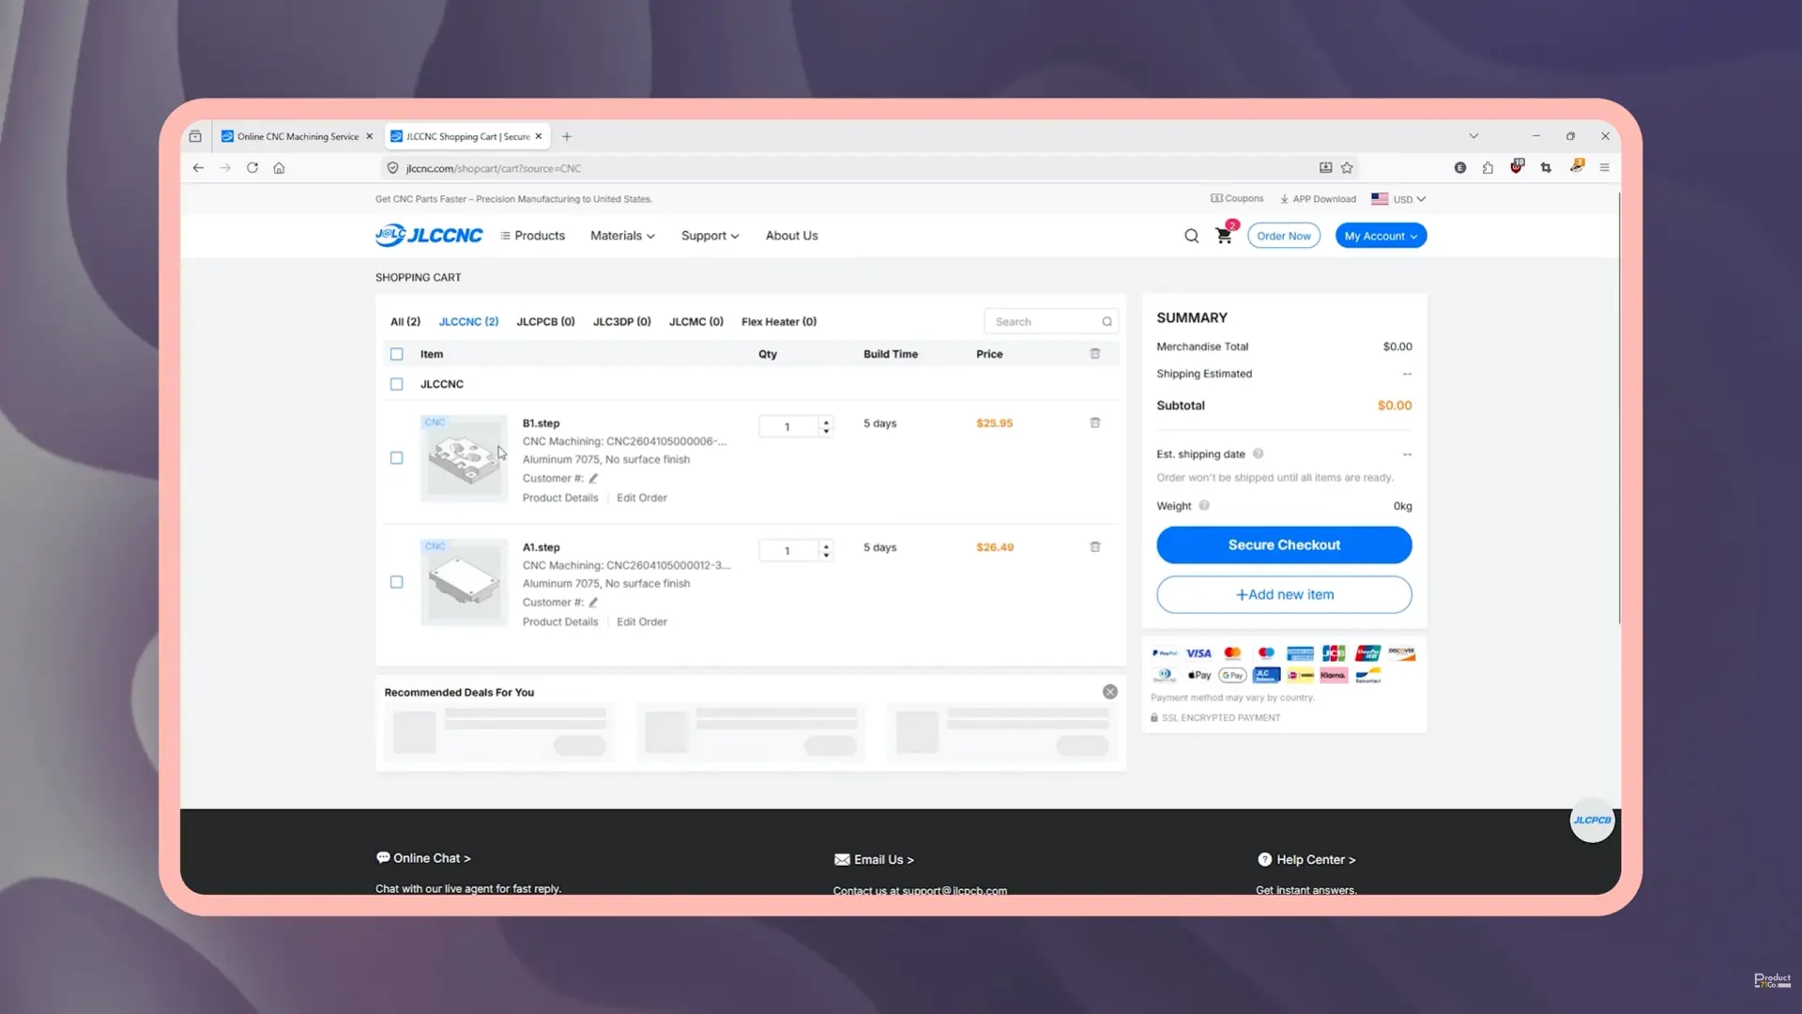The image size is (1802, 1014).
Task: Close the Recommended Deals panel
Action: [x=1109, y=692]
